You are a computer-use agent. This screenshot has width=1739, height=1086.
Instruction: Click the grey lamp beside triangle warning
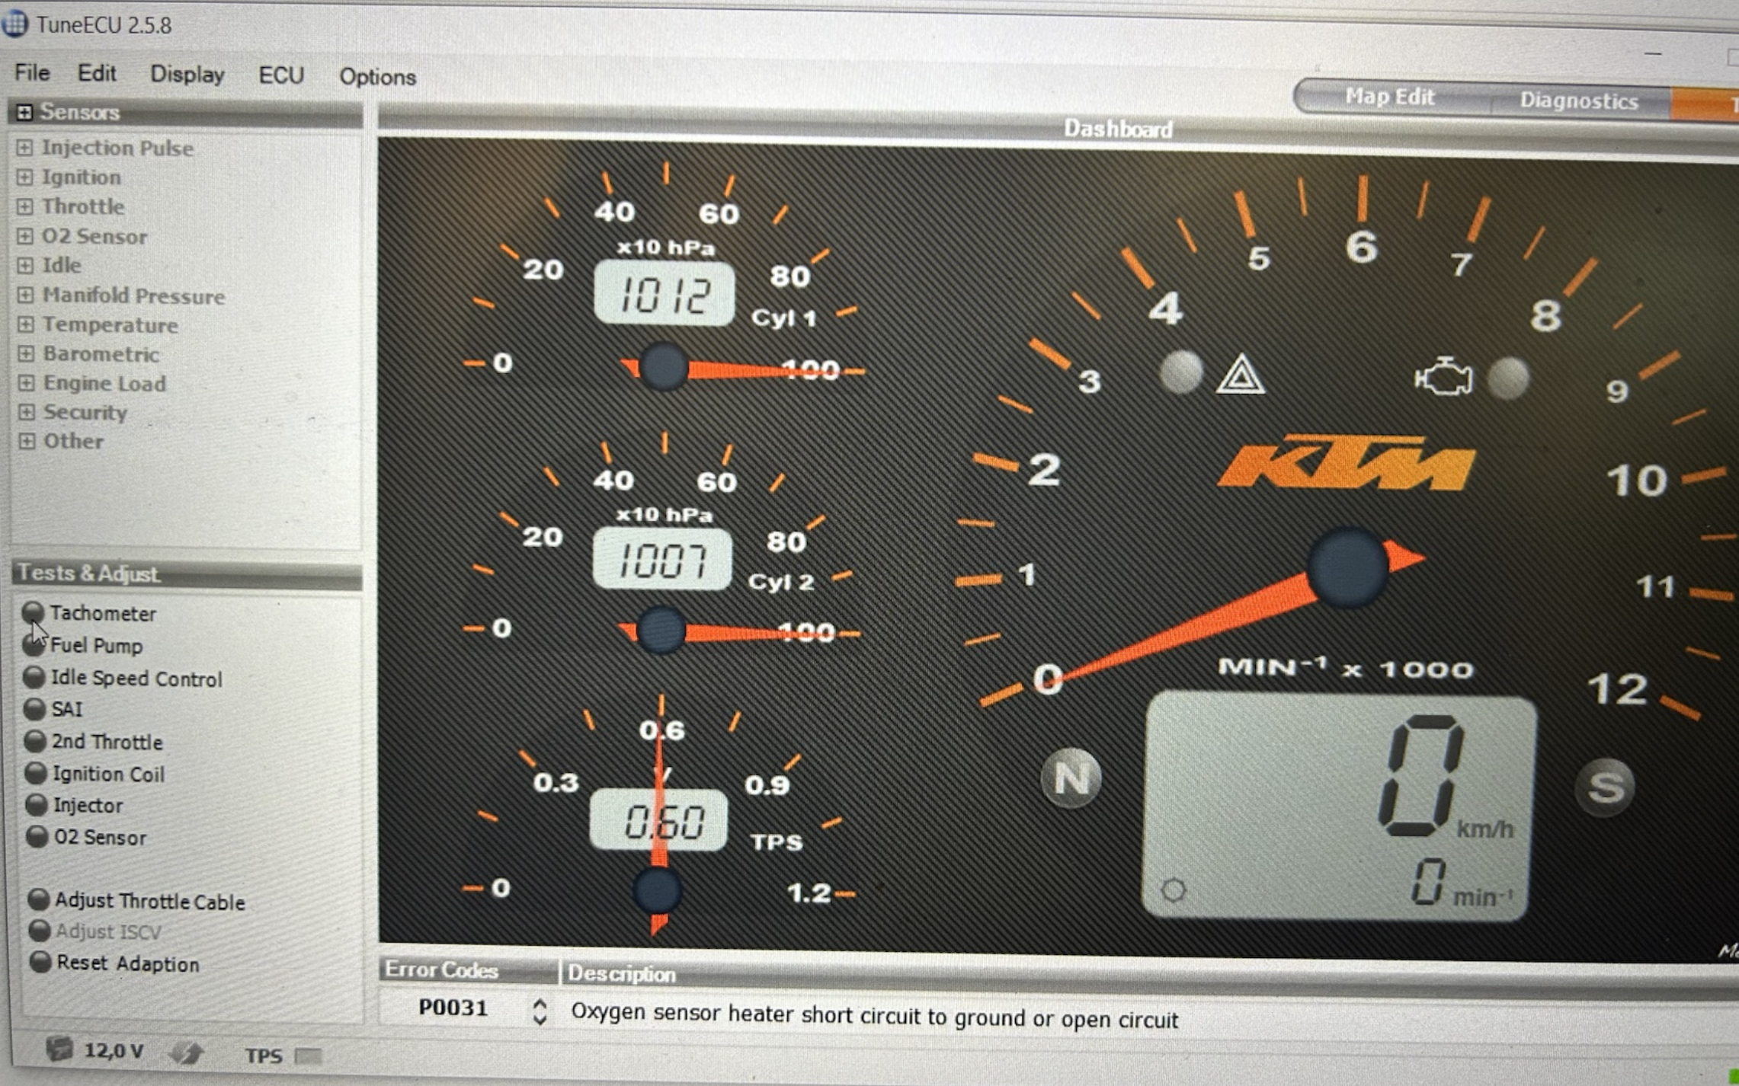(x=1180, y=372)
